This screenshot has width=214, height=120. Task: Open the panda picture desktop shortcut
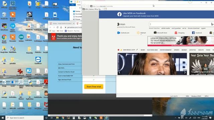pos(29,16)
